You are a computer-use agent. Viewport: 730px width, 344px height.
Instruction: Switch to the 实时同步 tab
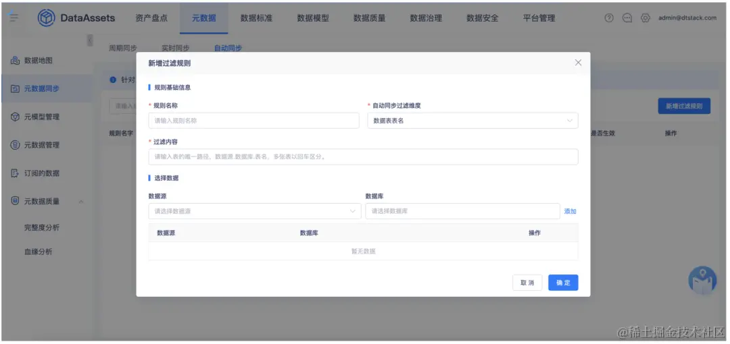pos(176,48)
